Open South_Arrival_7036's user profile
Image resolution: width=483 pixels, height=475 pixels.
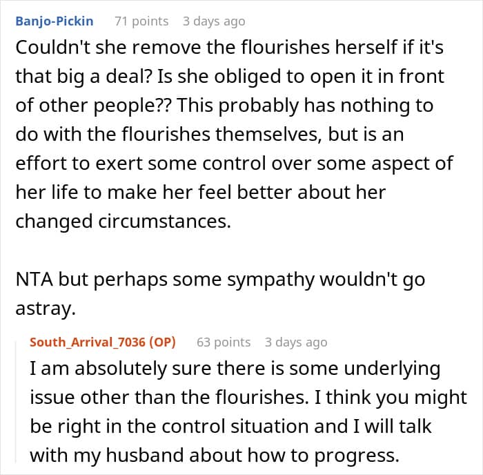(88, 342)
